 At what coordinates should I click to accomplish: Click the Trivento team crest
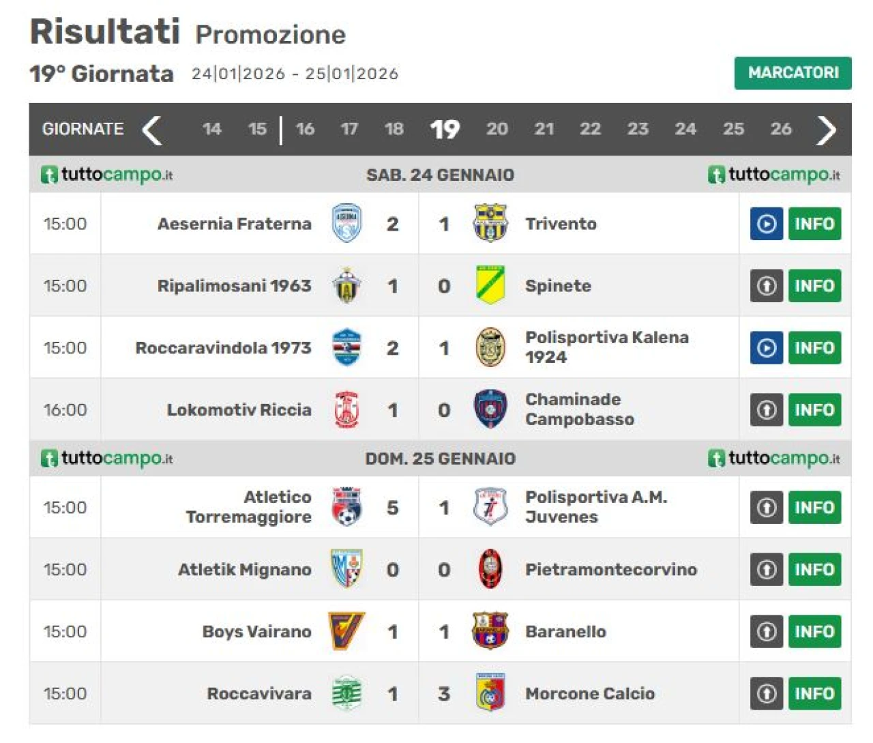(490, 223)
